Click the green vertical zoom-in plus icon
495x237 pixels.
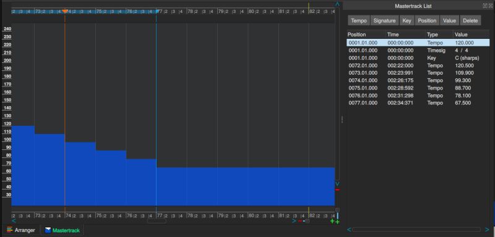[337, 222]
